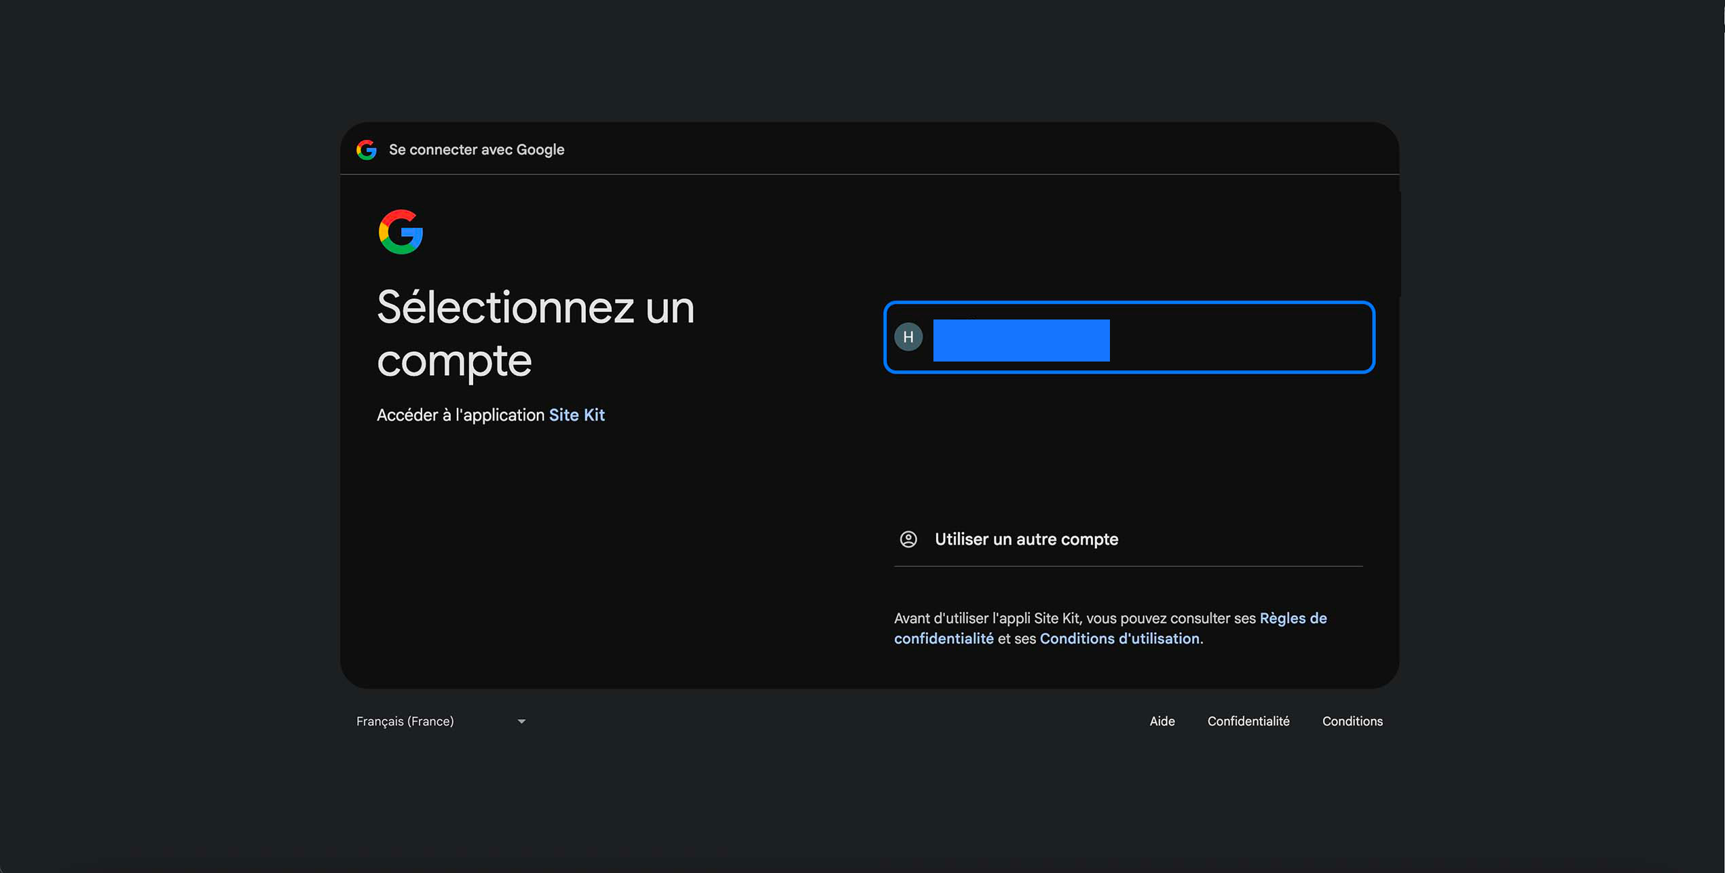Click the Conditions footer link
The height and width of the screenshot is (873, 1725).
click(1352, 721)
